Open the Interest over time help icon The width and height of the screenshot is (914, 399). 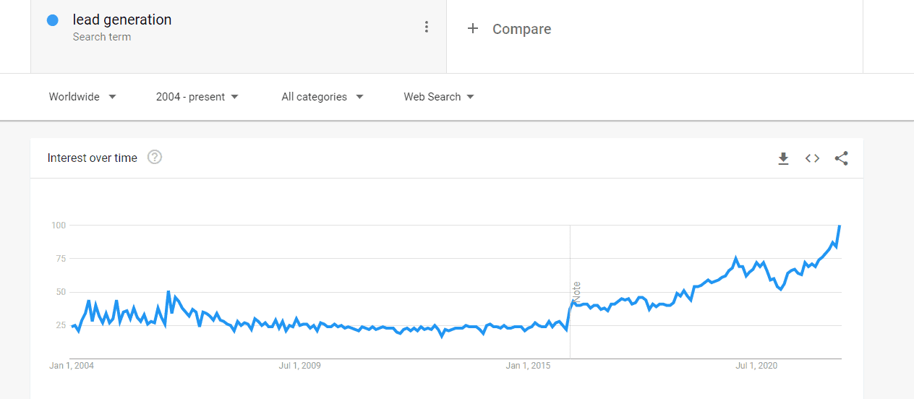point(155,157)
